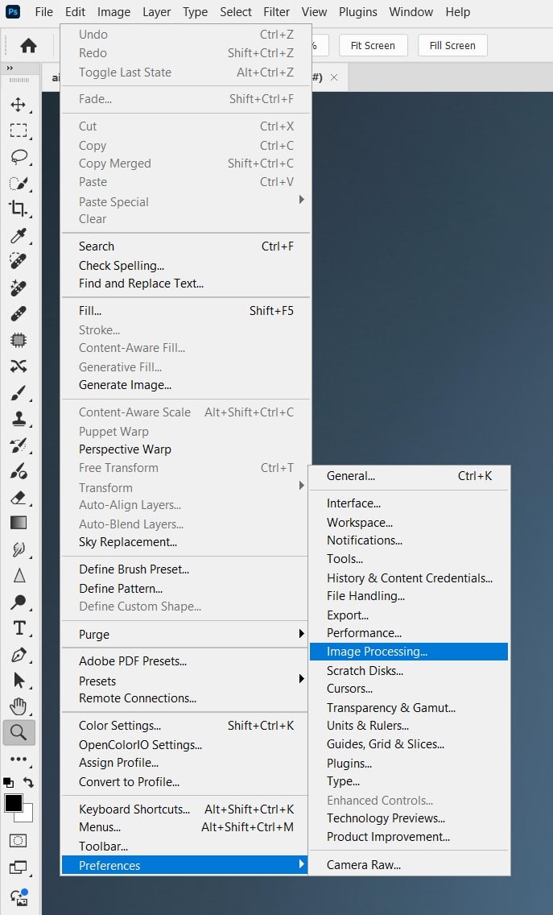The image size is (553, 915).
Task: Swap foreground and background colors
Action: click(x=28, y=782)
